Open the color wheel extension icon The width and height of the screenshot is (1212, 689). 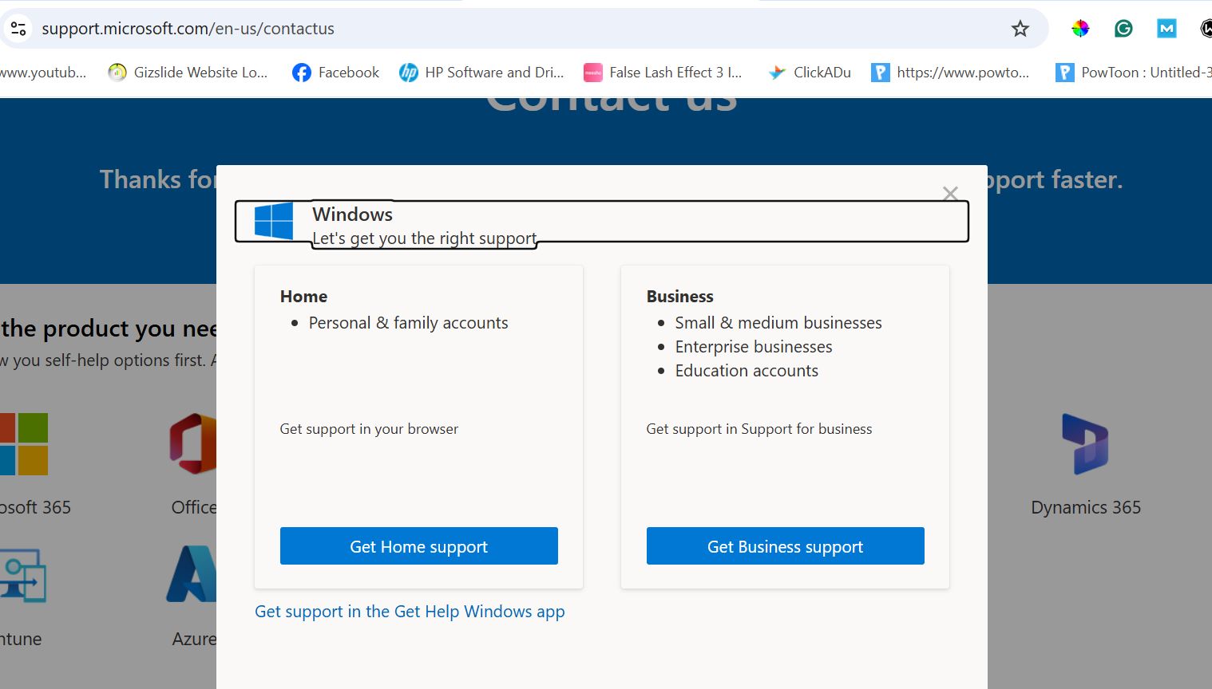[x=1080, y=29]
